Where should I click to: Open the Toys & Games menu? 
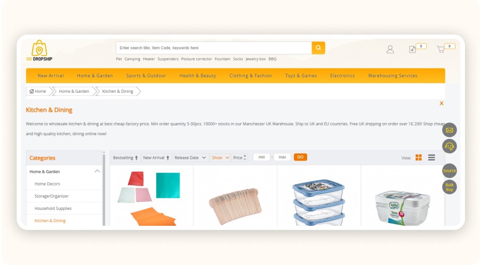(x=301, y=75)
